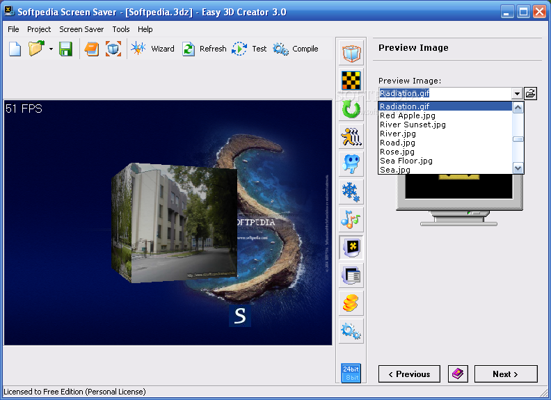Select the running figures motion sidebar icon

pyautogui.click(x=351, y=136)
